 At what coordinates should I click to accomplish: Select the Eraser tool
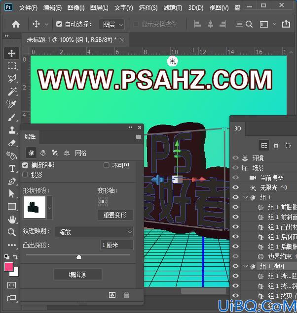click(x=12, y=143)
